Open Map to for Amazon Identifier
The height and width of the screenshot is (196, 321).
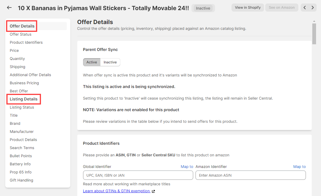coord(299,167)
